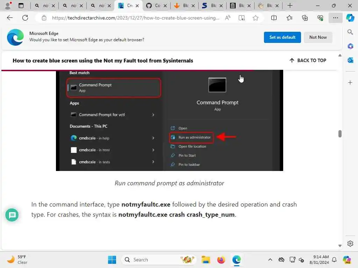This screenshot has width=358, height=268.
Task: Set Microsoft Edge as default browser
Action: pyautogui.click(x=282, y=37)
